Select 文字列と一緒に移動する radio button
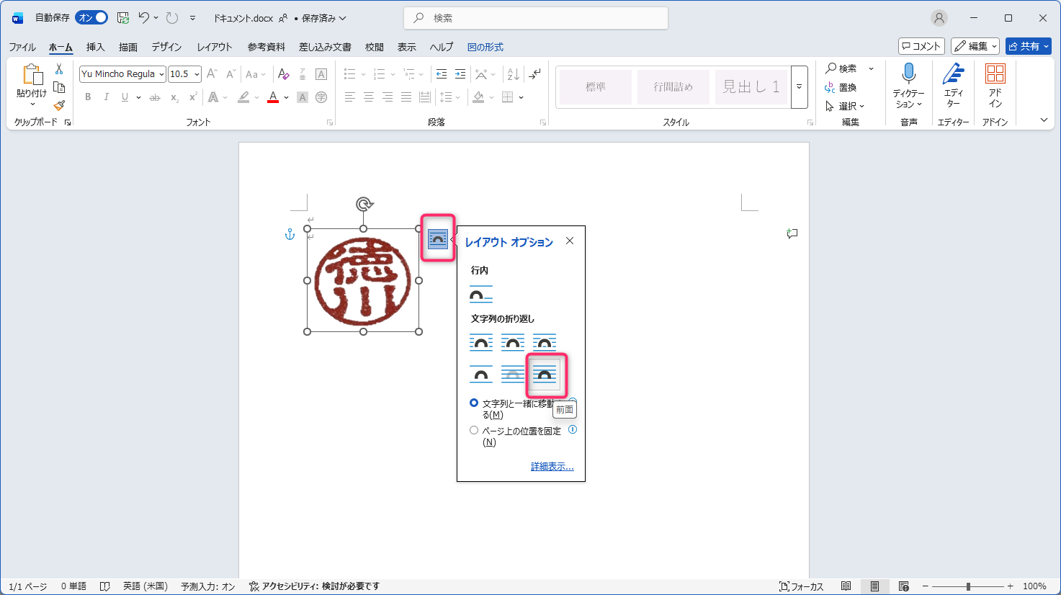 click(474, 403)
